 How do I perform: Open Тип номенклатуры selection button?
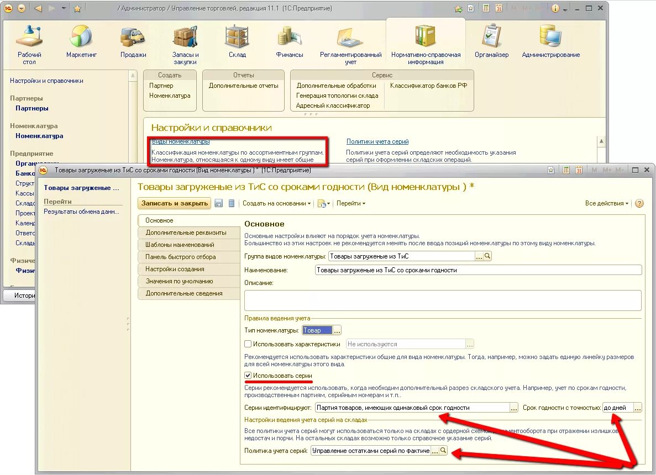pos(337,330)
